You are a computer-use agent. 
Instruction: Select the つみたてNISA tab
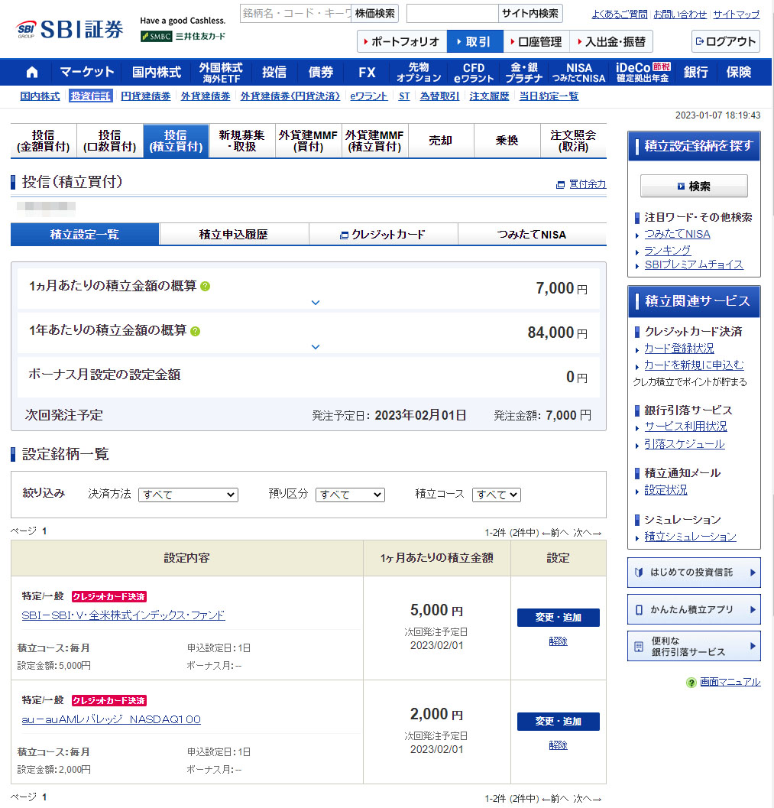point(532,235)
